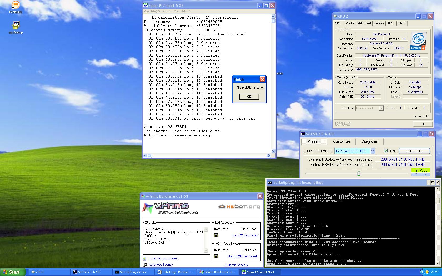Click the hwbot.org logo in wPrime
Image resolution: width=442 pixels, height=276 pixels.
pos(239,207)
